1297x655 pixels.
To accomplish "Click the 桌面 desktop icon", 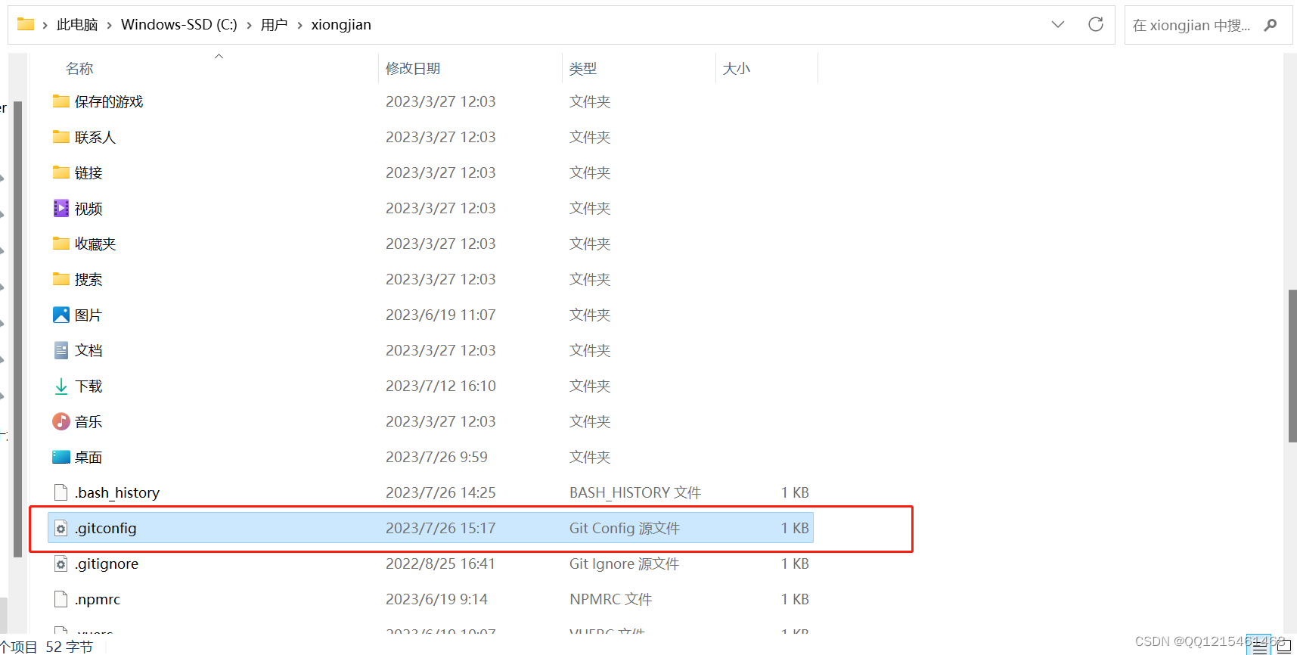I will (61, 457).
